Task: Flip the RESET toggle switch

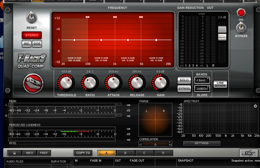Action: (x=31, y=18)
